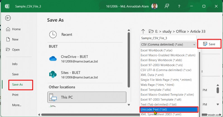Click the This PC computer icon

53,97
